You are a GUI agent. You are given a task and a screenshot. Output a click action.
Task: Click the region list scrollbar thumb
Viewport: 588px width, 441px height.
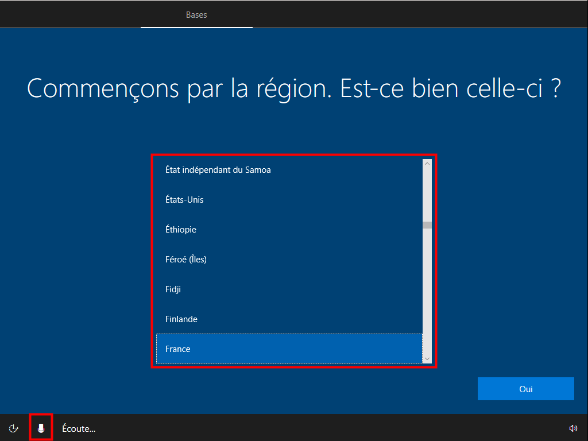click(427, 225)
